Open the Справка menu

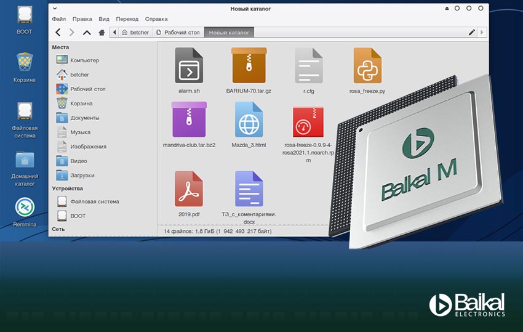(x=156, y=19)
